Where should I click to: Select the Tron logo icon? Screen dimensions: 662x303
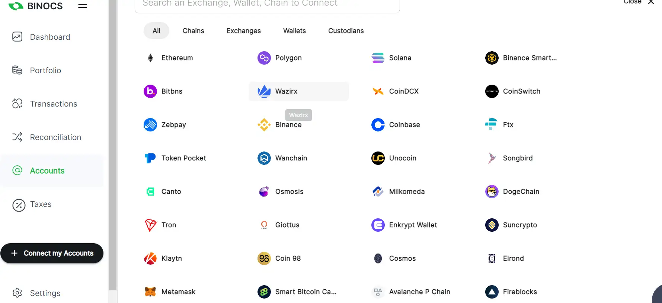(x=150, y=225)
